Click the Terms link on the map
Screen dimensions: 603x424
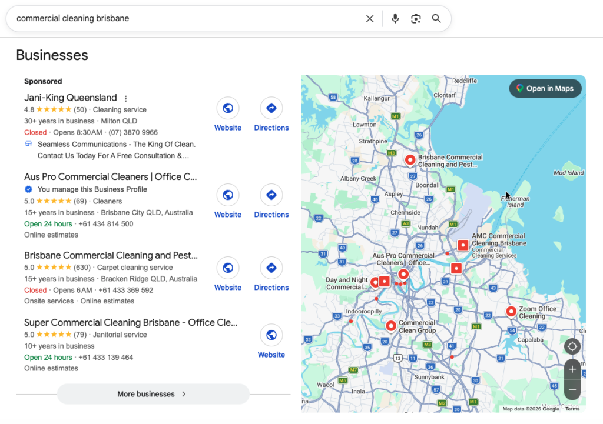[572, 409]
